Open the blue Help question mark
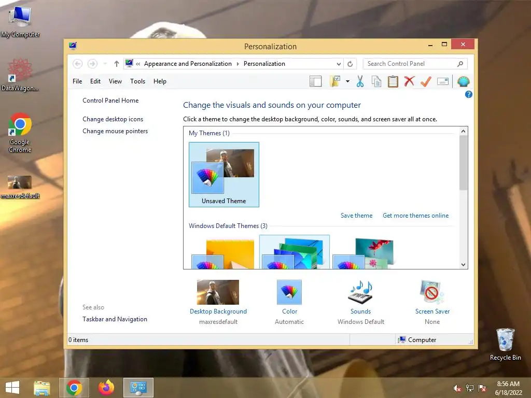 [x=469, y=94]
